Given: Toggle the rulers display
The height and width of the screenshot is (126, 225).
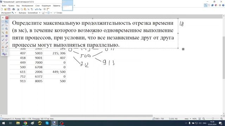Looking at the screenshot, I should [48, 9].
